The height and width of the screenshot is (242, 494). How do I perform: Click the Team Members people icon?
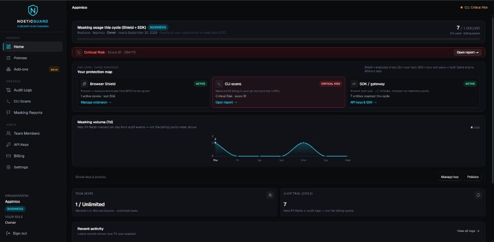tap(9, 134)
